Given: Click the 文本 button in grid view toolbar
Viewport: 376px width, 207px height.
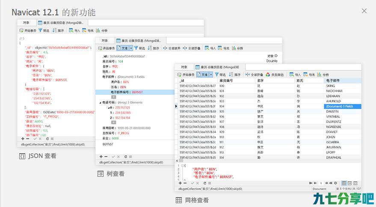Looking at the screenshot, I should click(x=203, y=75).
